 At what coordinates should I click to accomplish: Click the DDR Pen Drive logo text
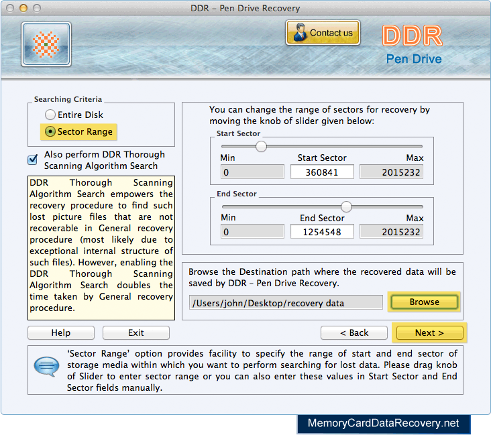pos(413,44)
